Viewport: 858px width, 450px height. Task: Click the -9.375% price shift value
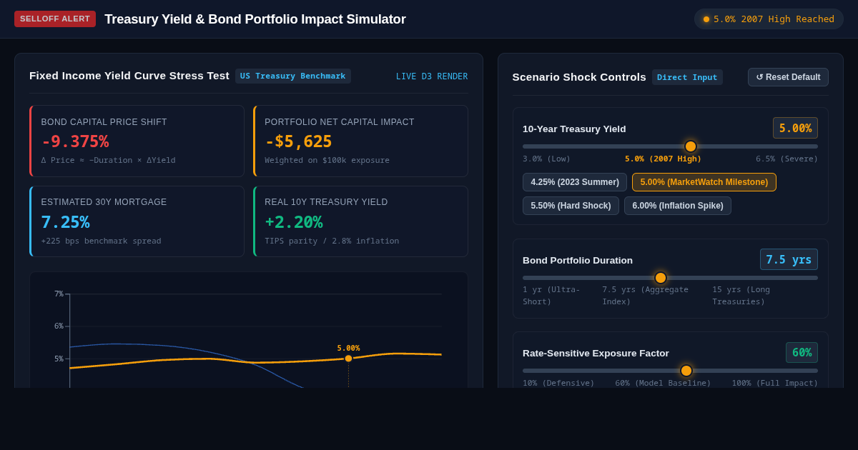[75, 141]
